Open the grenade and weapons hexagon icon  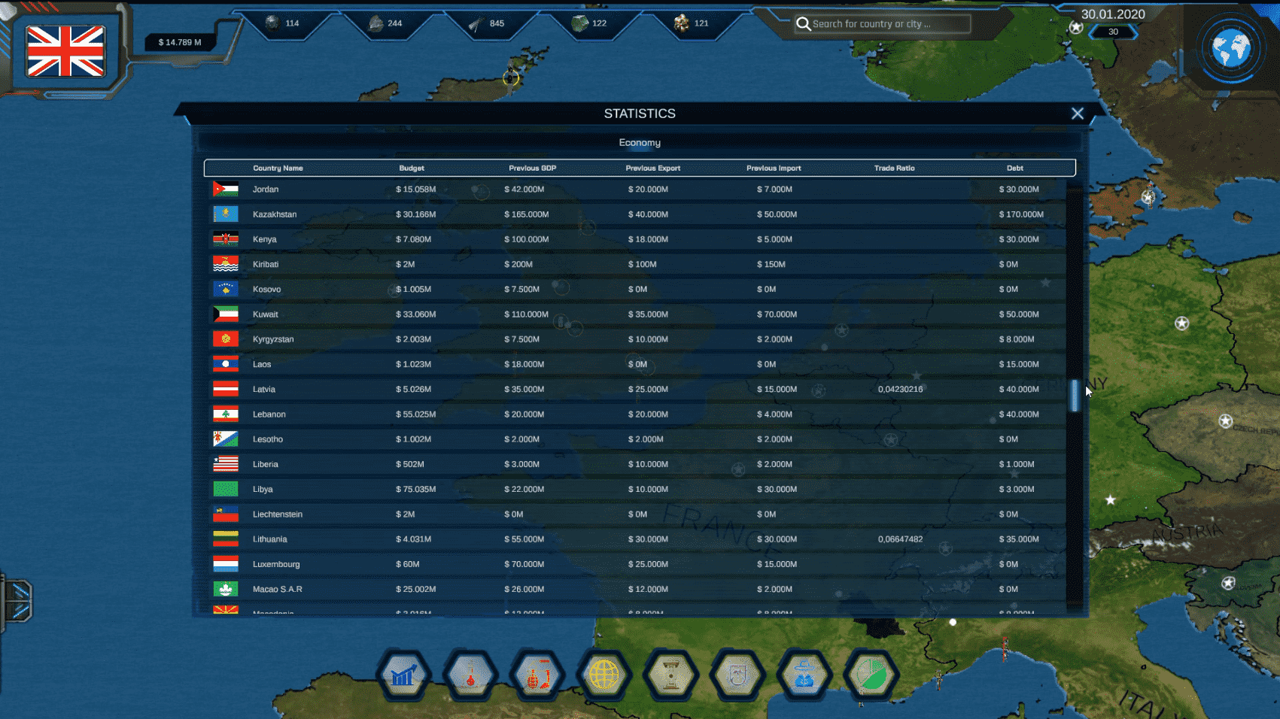click(537, 675)
